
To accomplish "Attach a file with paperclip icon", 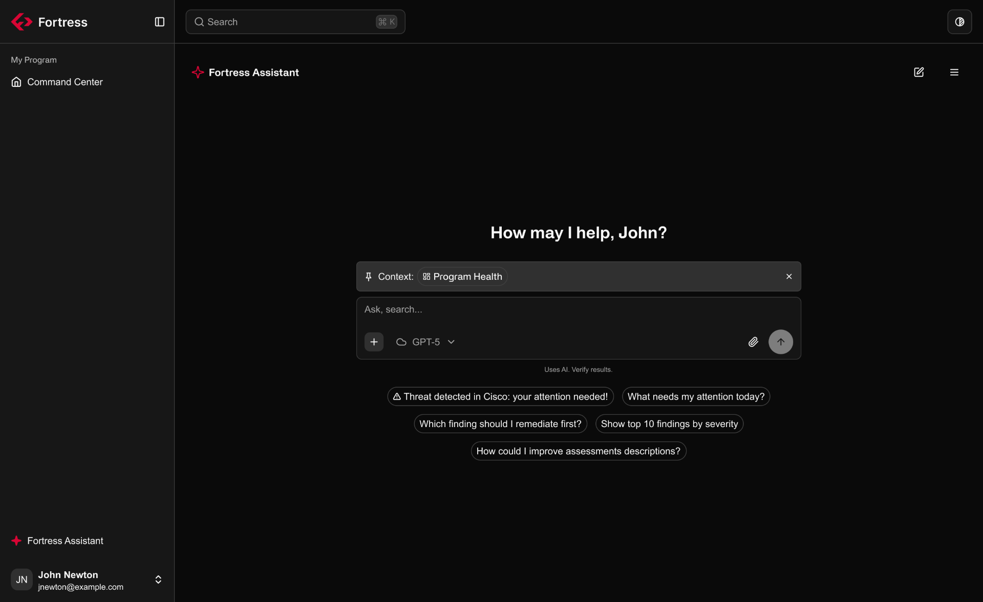I will (753, 342).
